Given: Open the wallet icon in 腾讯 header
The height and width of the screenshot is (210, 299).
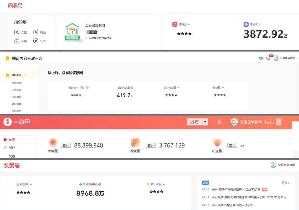Looking at the screenshot, I should click(x=261, y=58).
